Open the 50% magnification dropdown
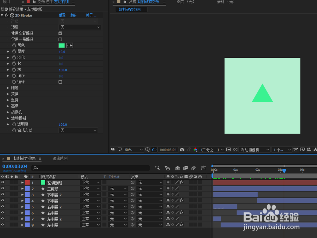 click(133, 150)
